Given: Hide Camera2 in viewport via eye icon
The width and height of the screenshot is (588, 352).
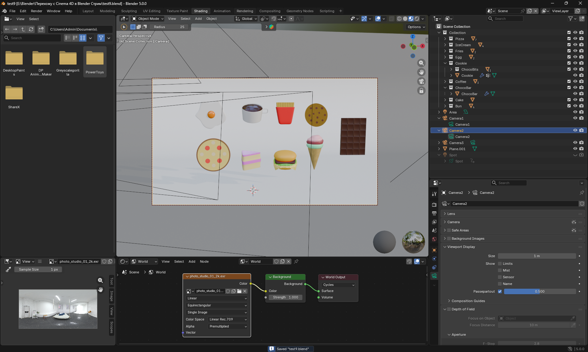Looking at the screenshot, I should (x=575, y=130).
